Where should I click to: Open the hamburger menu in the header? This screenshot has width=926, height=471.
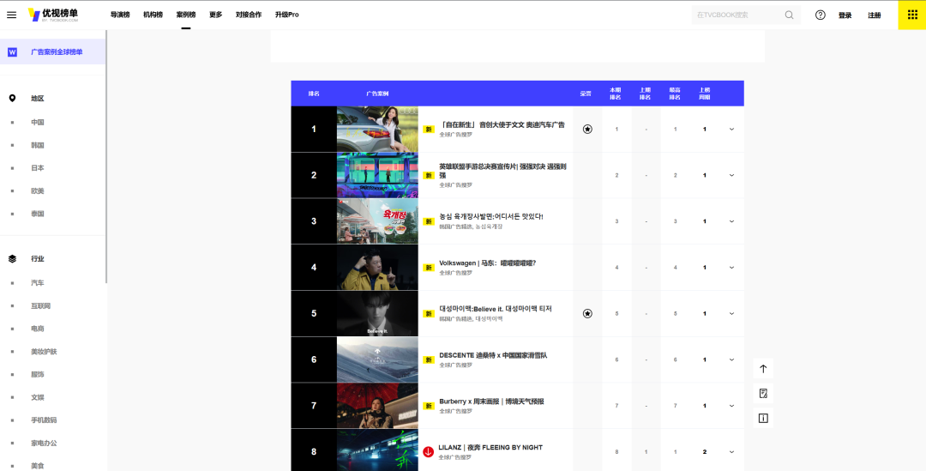[11, 15]
